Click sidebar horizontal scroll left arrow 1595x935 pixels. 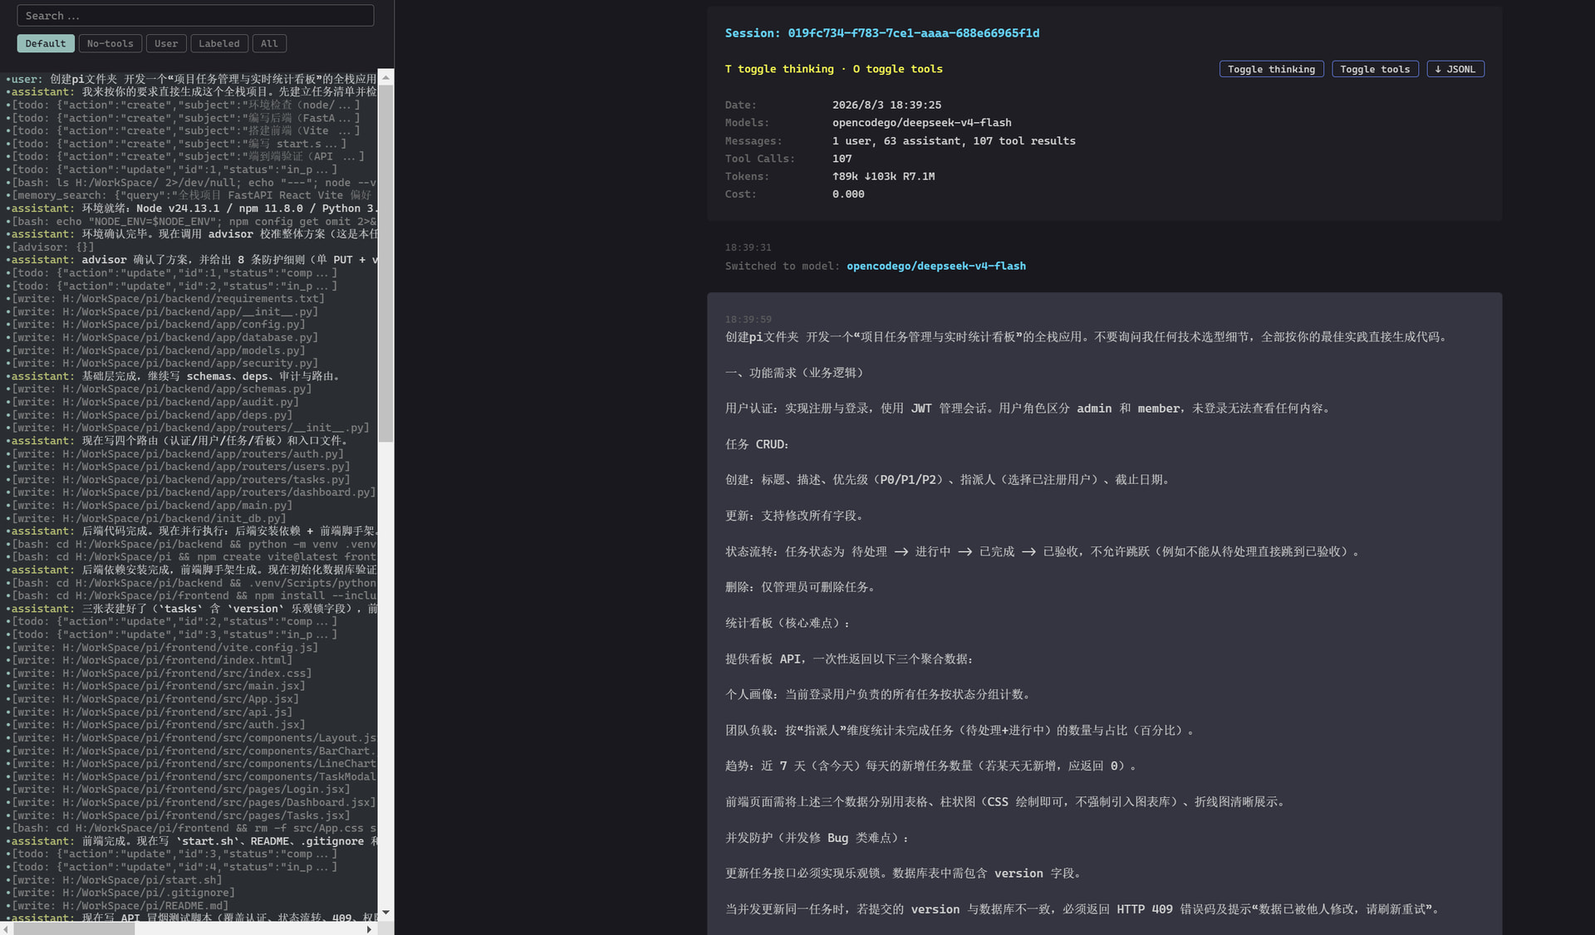6,929
